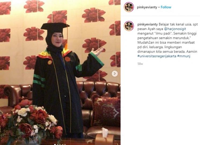
Task: Open the pinkyevianty username in header
Action: pos(147,7)
